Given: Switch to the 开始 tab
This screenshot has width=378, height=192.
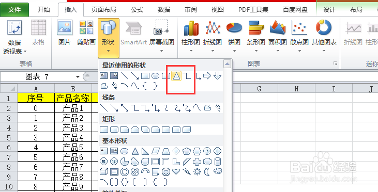Looking at the screenshot, I should pyautogui.click(x=44, y=10).
